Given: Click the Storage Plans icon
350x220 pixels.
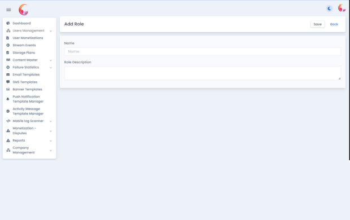Looking at the screenshot, I should point(7,52).
